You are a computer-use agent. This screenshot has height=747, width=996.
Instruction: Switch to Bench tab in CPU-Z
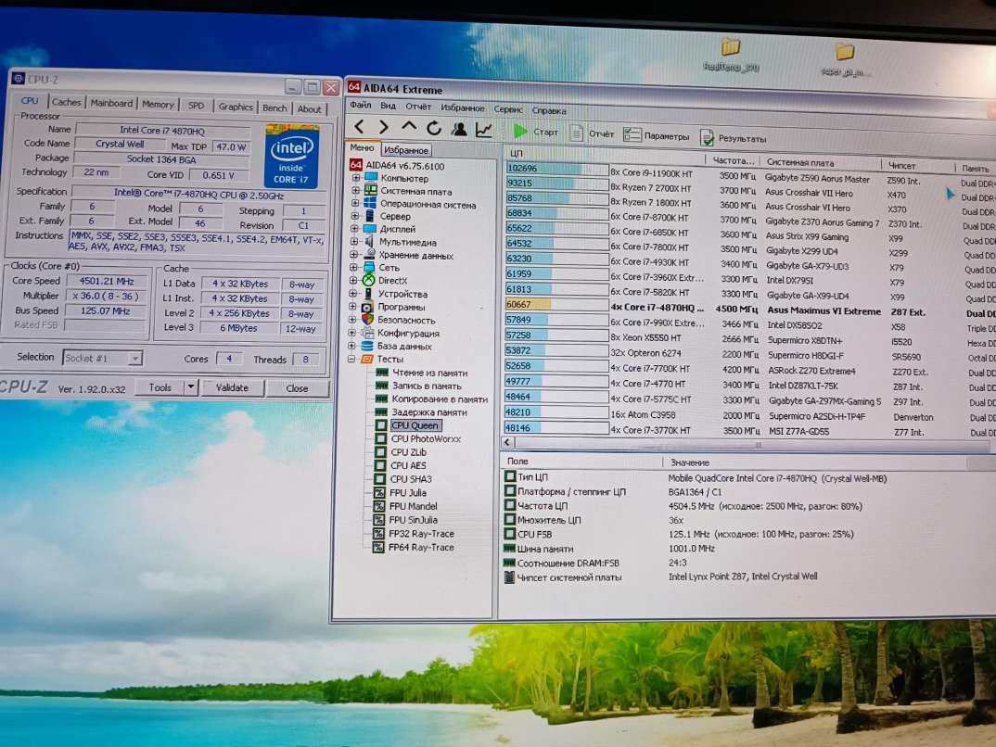click(x=275, y=108)
